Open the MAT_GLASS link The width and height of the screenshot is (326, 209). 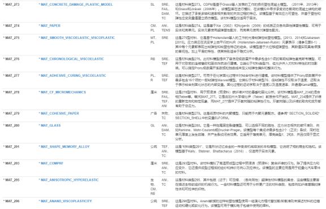coord(51,125)
